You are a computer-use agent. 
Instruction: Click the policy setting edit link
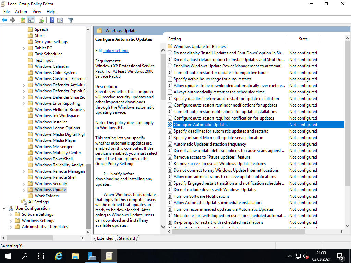click(x=116, y=51)
